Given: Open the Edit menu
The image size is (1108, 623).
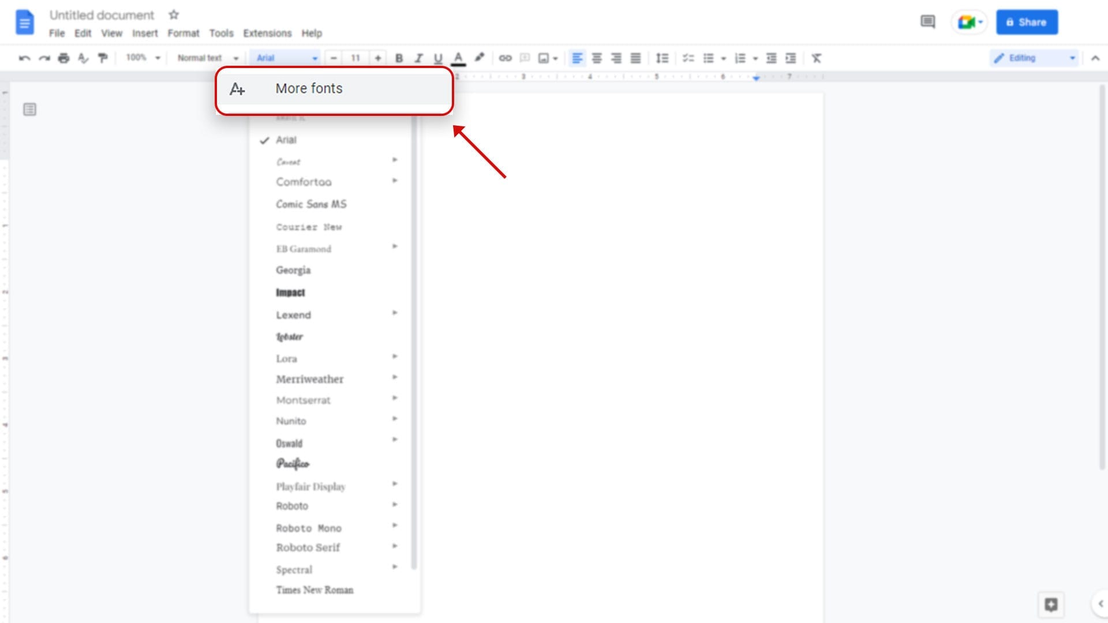Looking at the screenshot, I should [83, 33].
